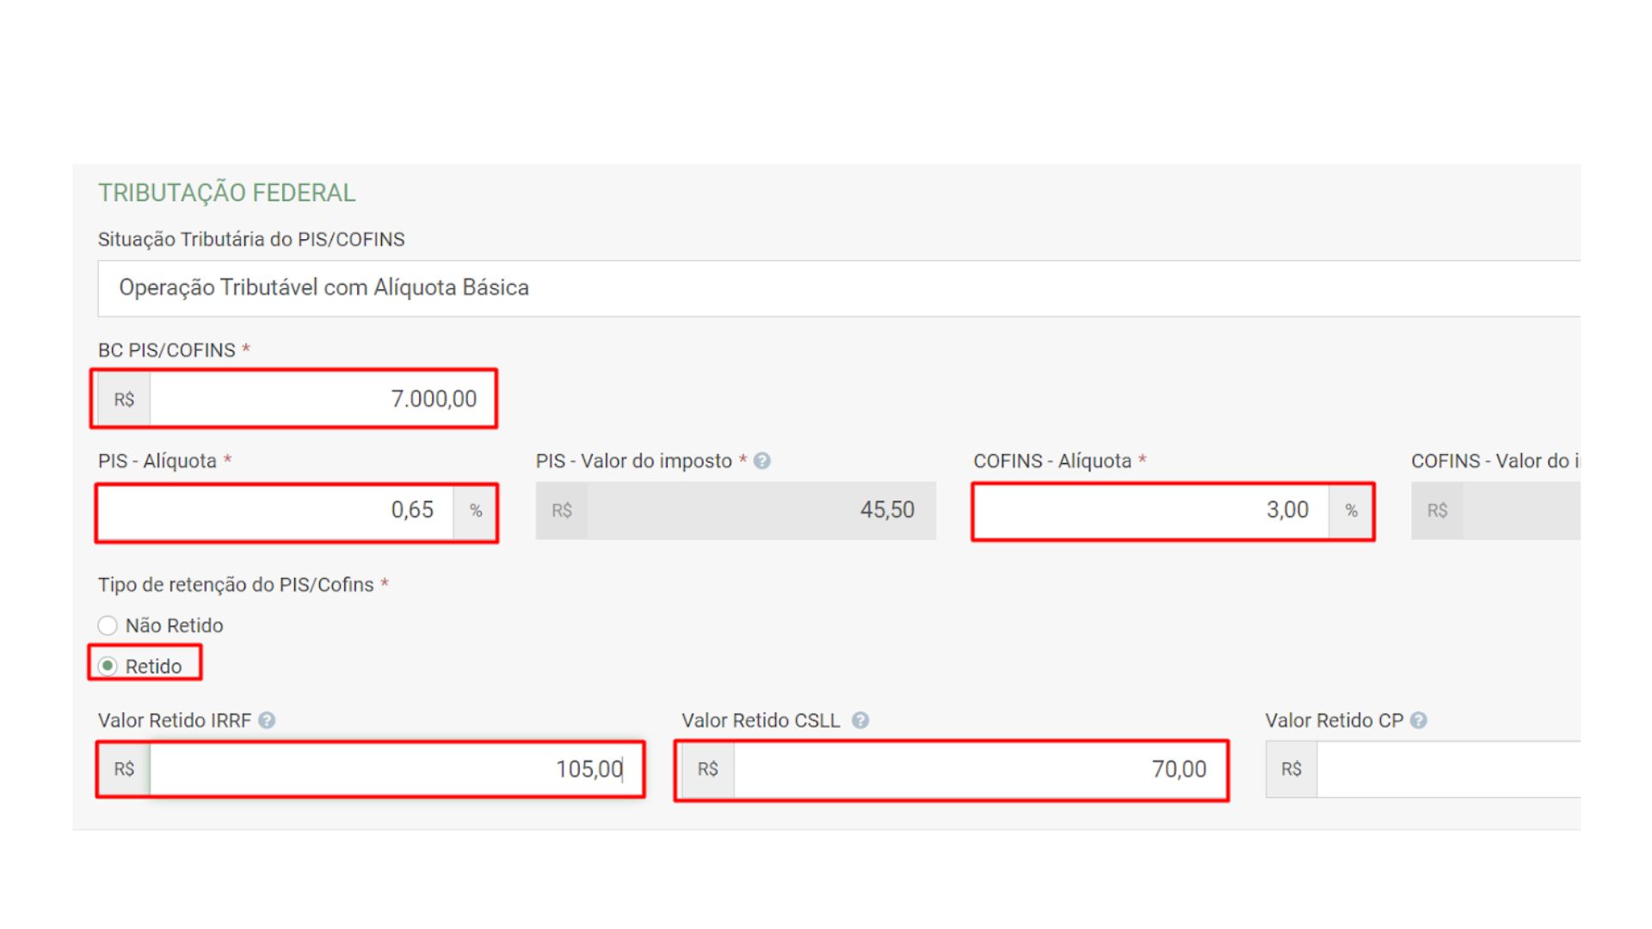Click help icon next to Valor Retido CSLL
The height and width of the screenshot is (929, 1652).
(x=860, y=720)
